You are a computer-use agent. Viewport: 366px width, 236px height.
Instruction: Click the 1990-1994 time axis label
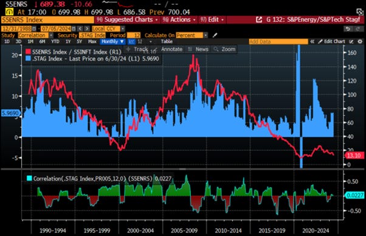pyautogui.click(x=53, y=231)
